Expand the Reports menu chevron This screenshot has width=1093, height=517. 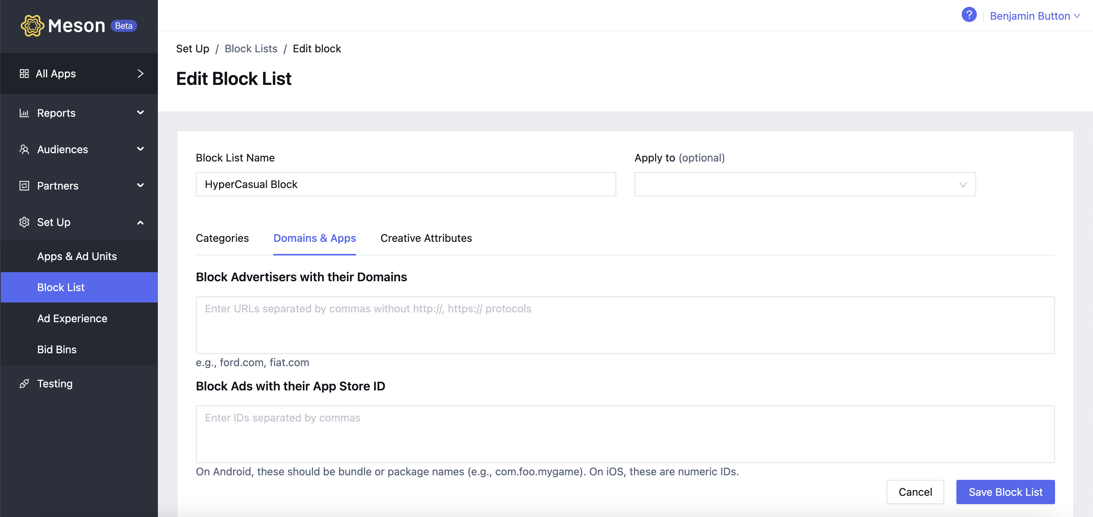140,113
